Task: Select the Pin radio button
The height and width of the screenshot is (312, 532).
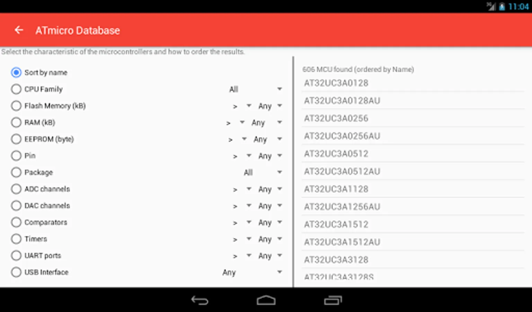Action: point(16,156)
